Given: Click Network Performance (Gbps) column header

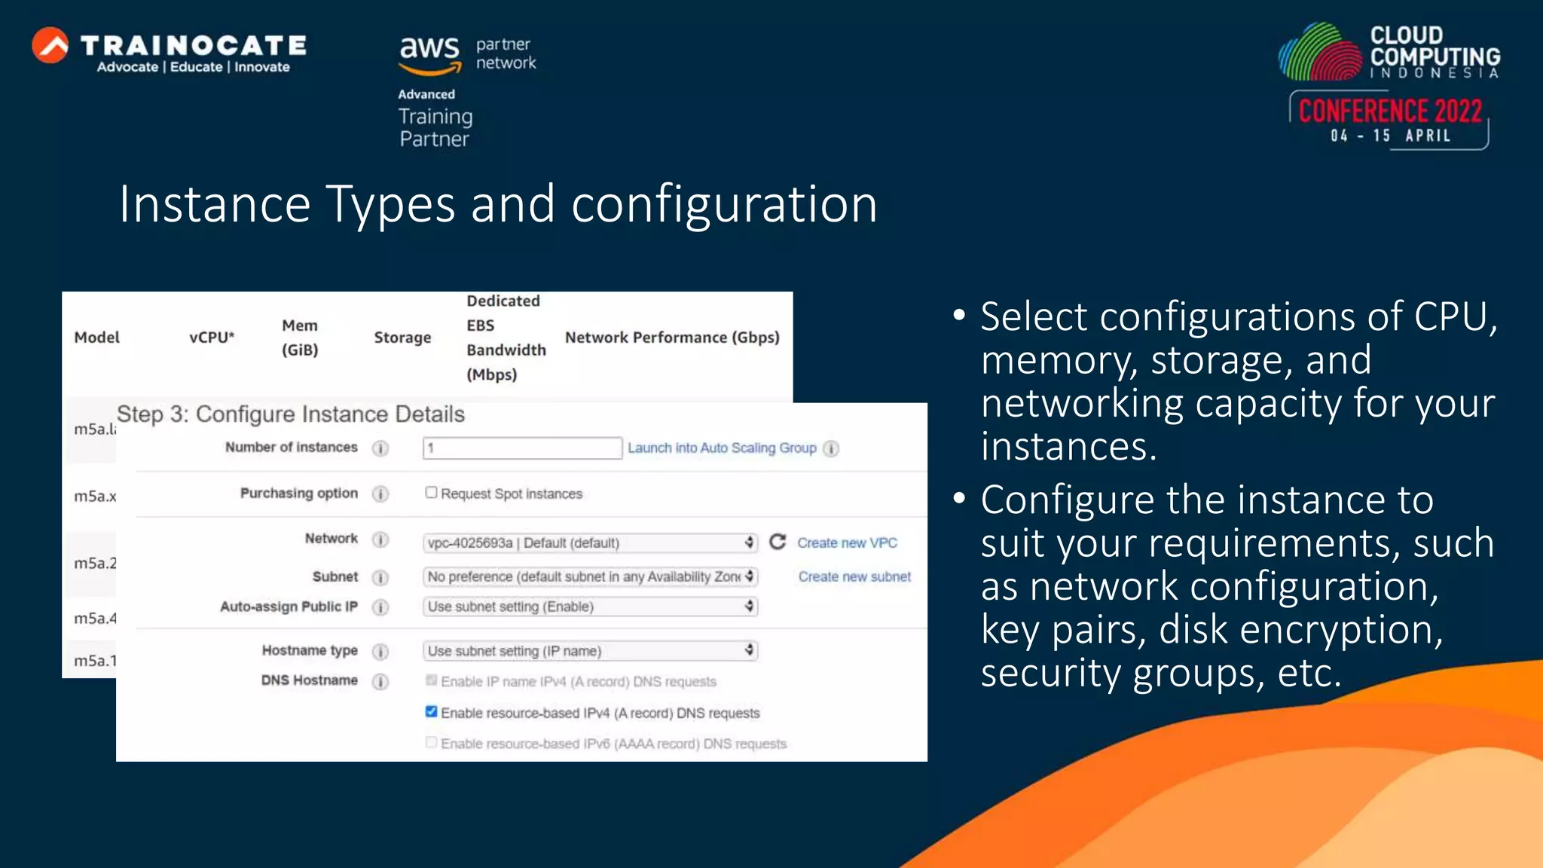Looking at the screenshot, I should tap(672, 338).
